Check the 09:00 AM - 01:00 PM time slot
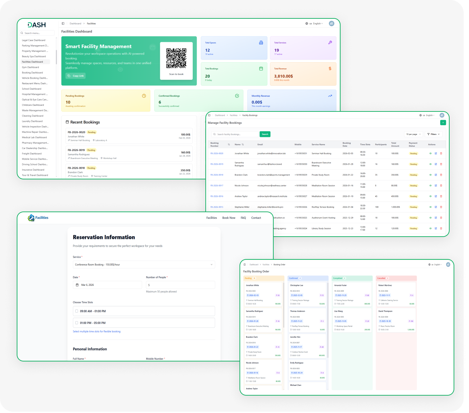This screenshot has height=413, width=469. coord(77,311)
